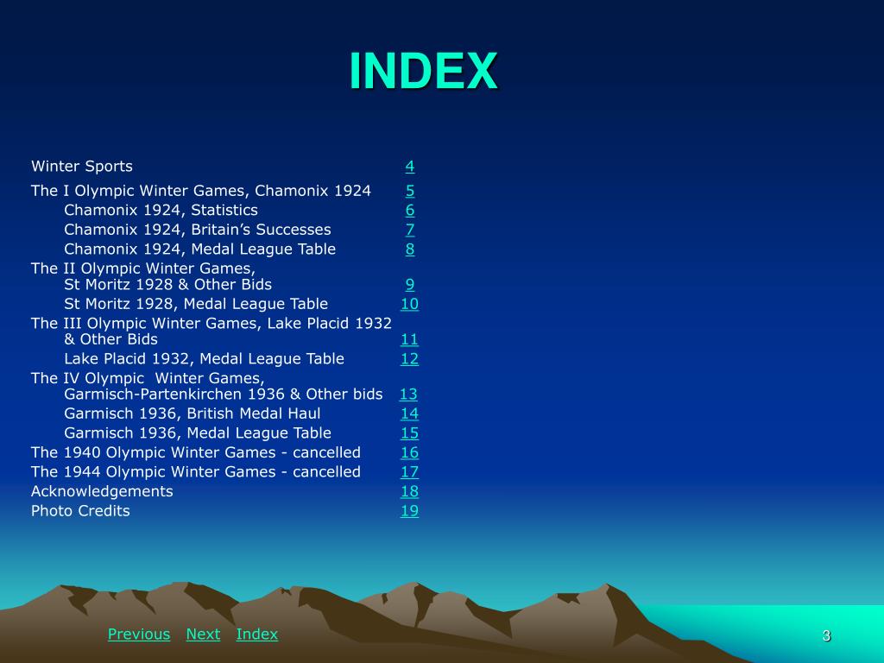Select 'Garmisch-Partenkirchen 1936 & Other bids' text

point(224,394)
